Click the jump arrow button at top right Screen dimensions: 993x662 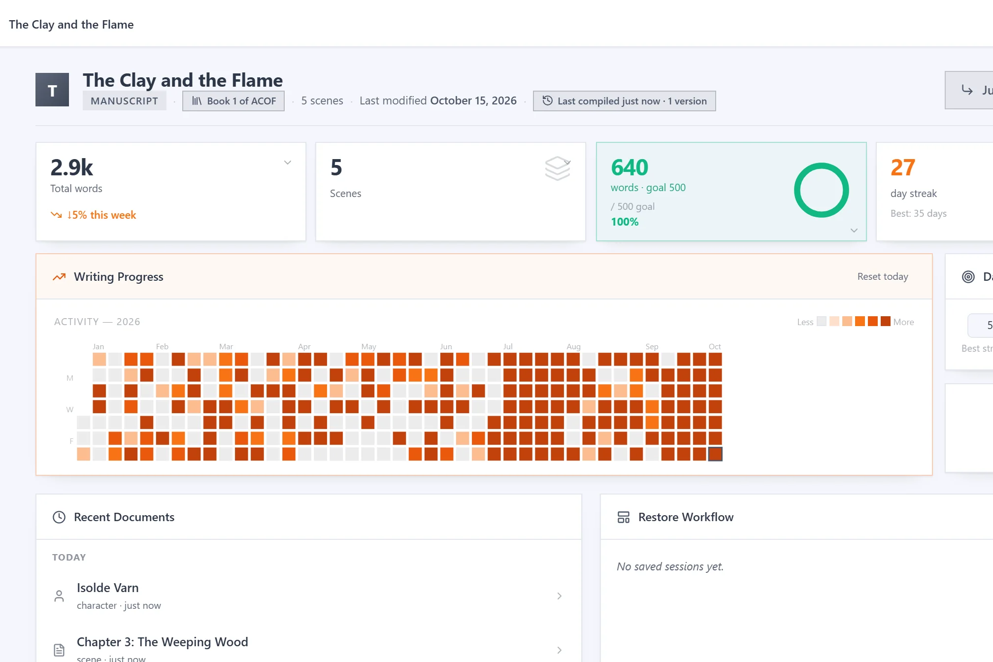click(x=969, y=90)
